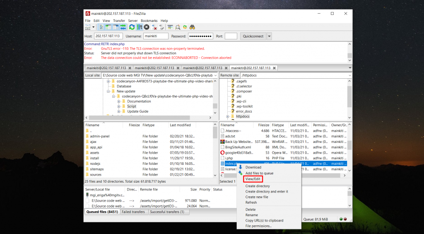Focus the Host input field
Viewport: 424px width, 234px height.
coord(108,36)
